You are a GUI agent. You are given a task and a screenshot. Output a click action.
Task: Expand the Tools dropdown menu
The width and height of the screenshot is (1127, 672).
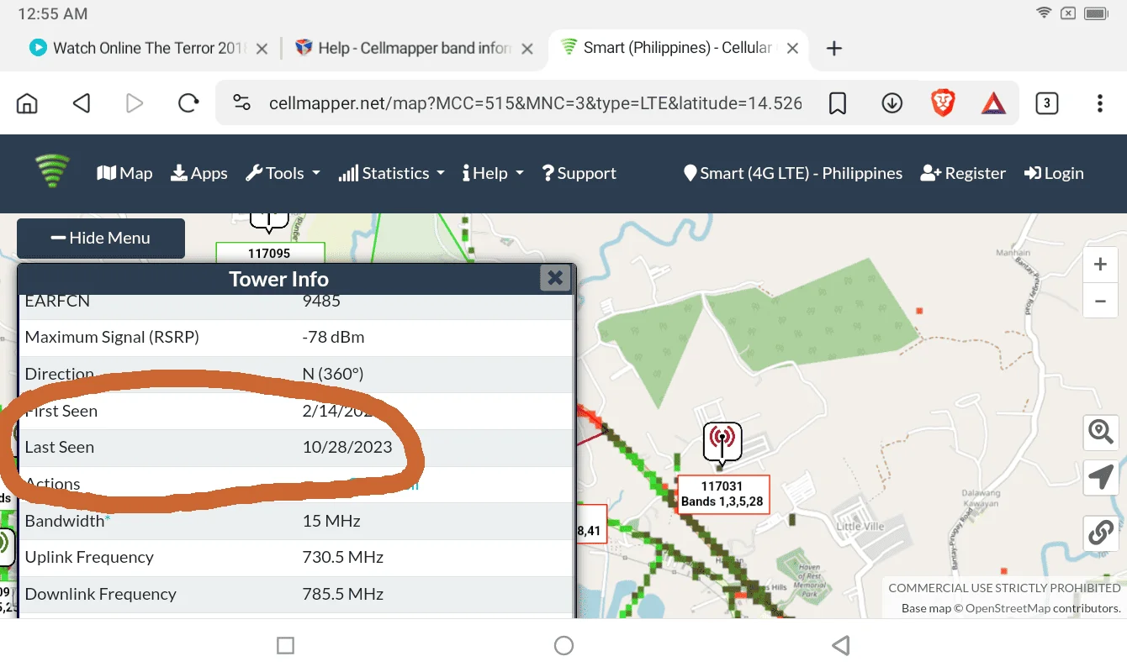pyautogui.click(x=283, y=173)
